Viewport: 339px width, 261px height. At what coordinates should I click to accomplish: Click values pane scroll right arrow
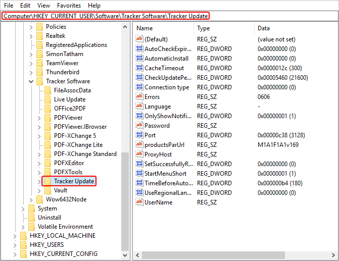333,255
